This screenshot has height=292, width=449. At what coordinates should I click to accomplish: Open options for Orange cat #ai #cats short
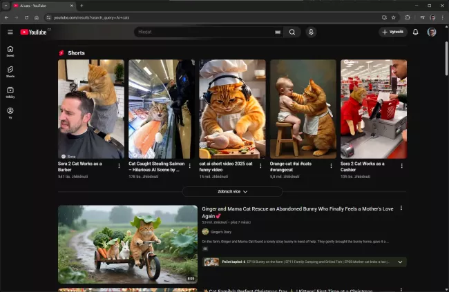pos(331,166)
